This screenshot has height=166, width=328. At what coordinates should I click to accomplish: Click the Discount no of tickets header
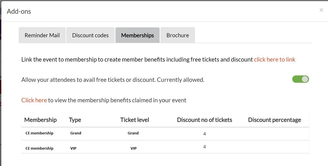204,120
